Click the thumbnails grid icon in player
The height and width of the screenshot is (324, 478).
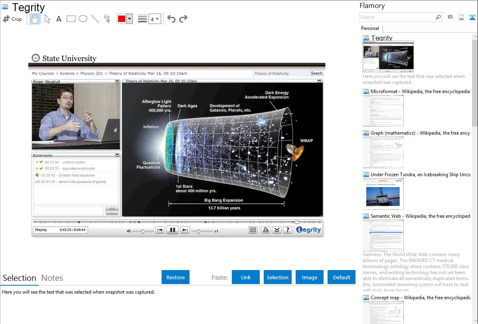point(253,230)
